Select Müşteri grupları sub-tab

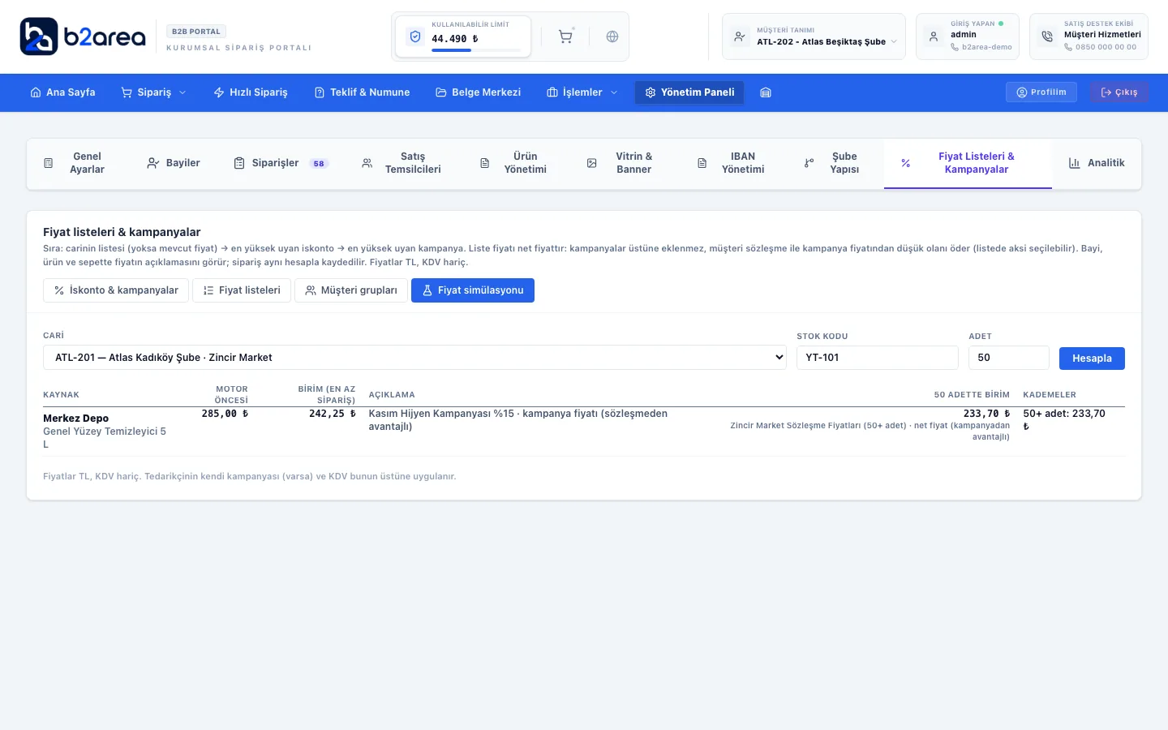pyautogui.click(x=351, y=290)
